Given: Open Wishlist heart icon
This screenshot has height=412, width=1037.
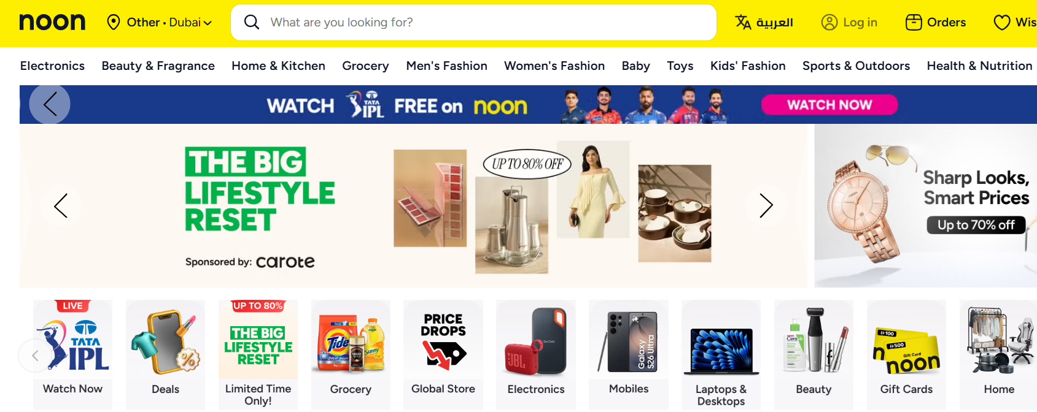Looking at the screenshot, I should point(1002,22).
